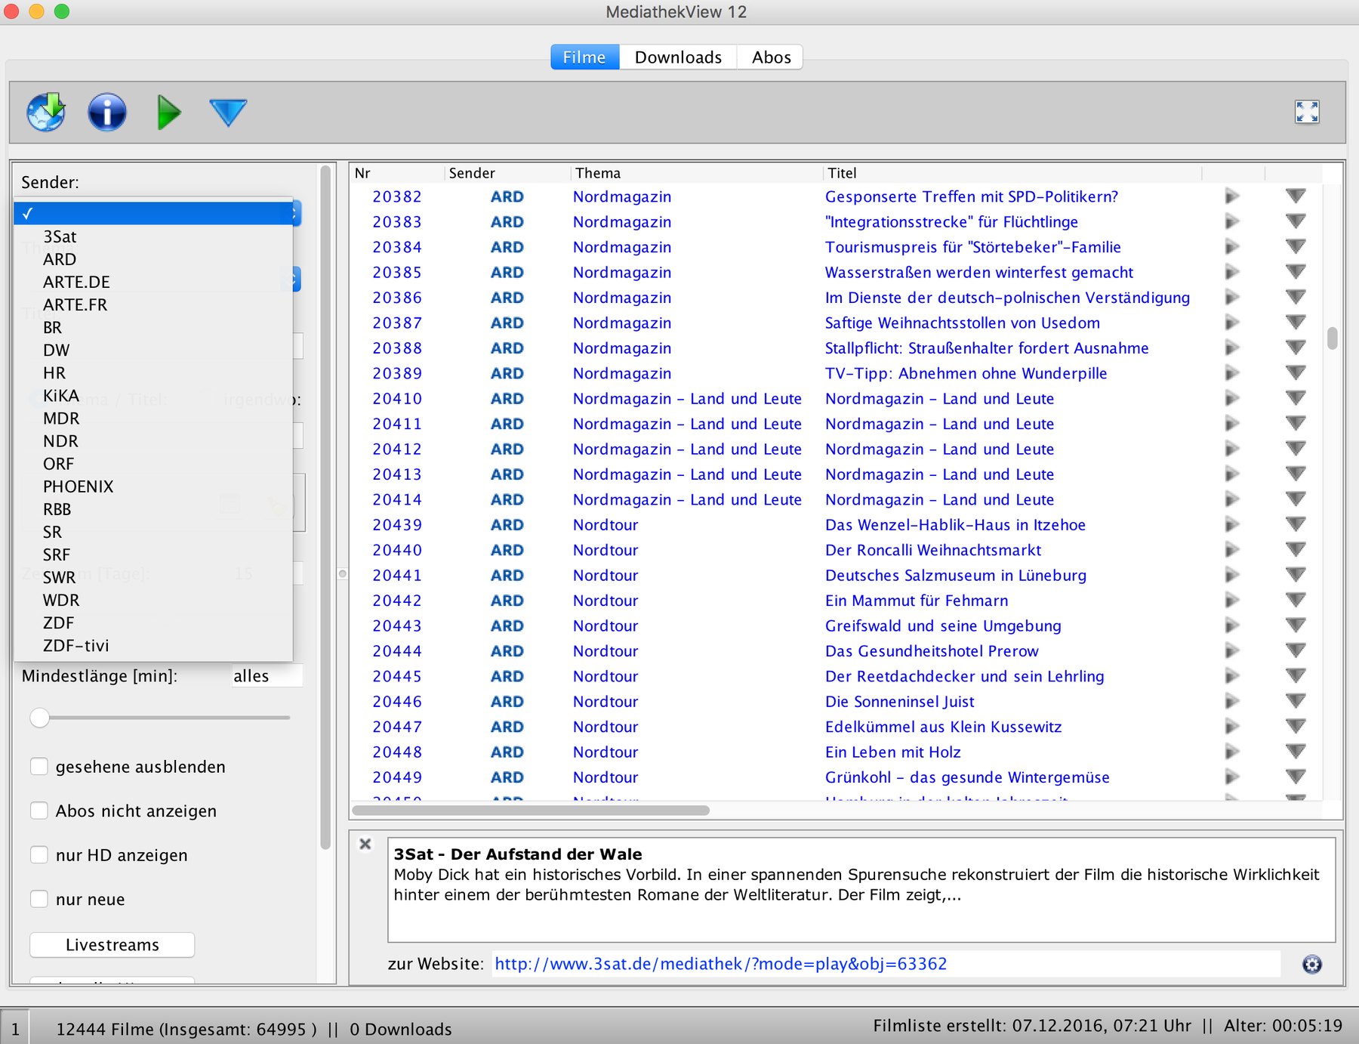Toggle 'Abos nicht anzeigen' checkbox

click(x=39, y=811)
